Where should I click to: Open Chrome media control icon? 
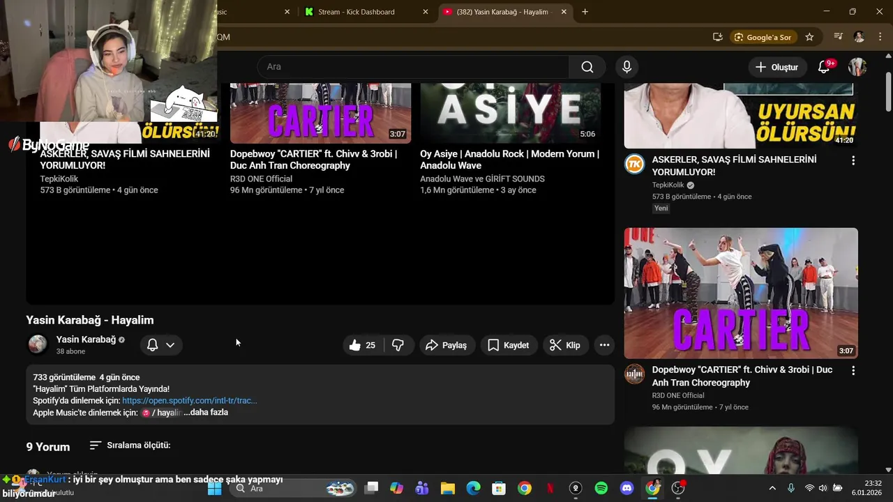838,37
